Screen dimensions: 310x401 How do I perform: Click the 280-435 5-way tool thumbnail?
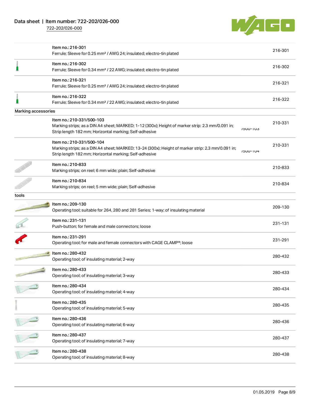tap(16, 305)
